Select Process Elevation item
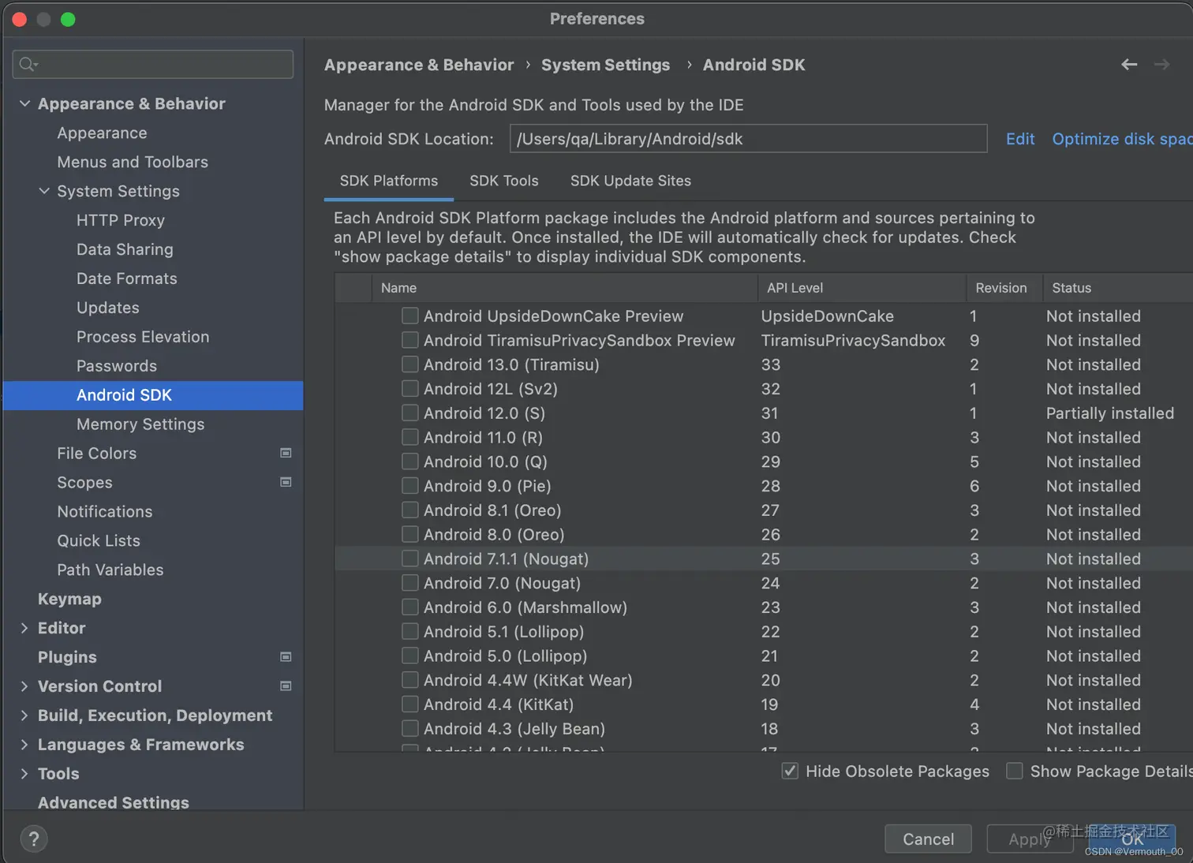This screenshot has height=863, width=1193. pyautogui.click(x=143, y=337)
